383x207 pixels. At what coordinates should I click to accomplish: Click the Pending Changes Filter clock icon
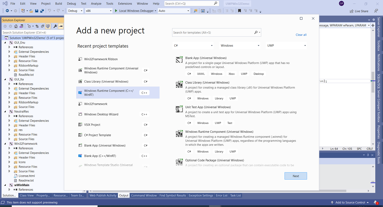click(x=29, y=26)
